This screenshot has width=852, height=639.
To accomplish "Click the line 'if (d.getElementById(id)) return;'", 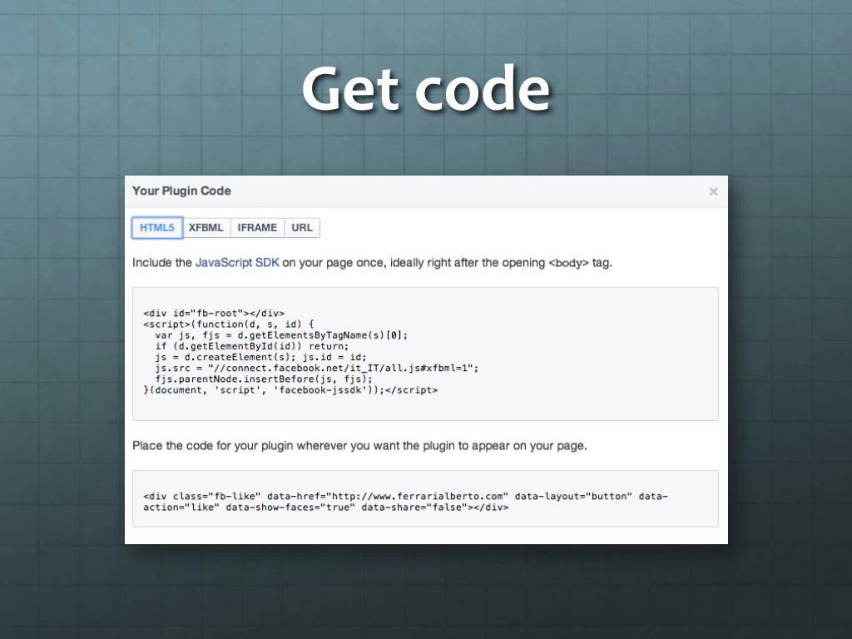I will coord(252,346).
